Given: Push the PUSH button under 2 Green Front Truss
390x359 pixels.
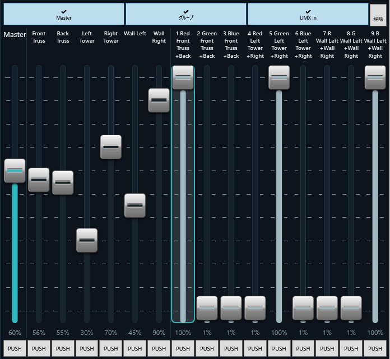Looking at the screenshot, I should point(207,348).
